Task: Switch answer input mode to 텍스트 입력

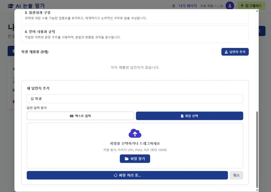Action: click(x=80, y=116)
